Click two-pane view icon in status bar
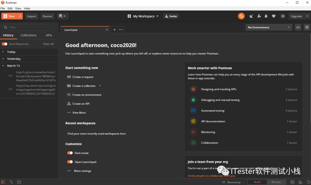Screen dimensions: 311x185 pyautogui.click(x=292, y=182)
